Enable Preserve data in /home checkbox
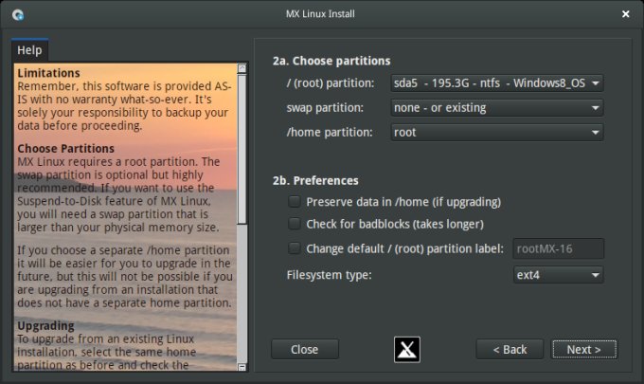Image resolution: width=644 pixels, height=384 pixels. (295, 201)
